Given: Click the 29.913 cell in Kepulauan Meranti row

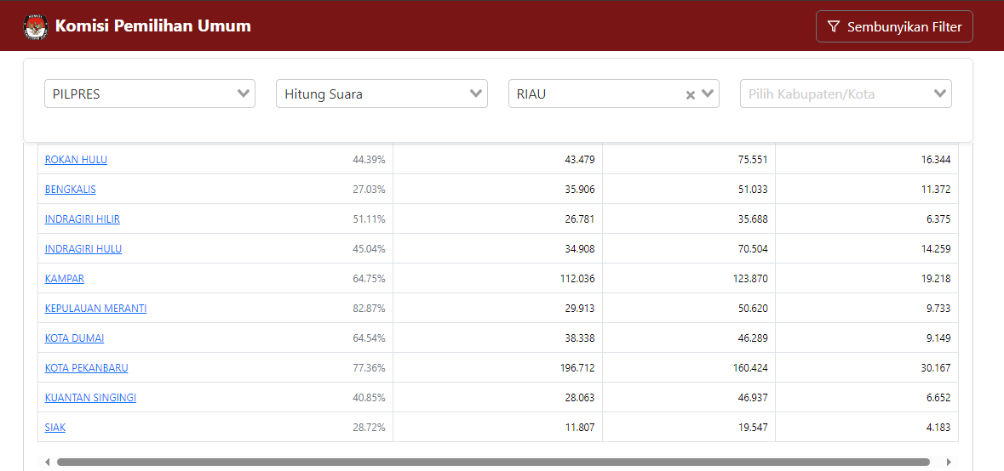Looking at the screenshot, I should 497,308.
